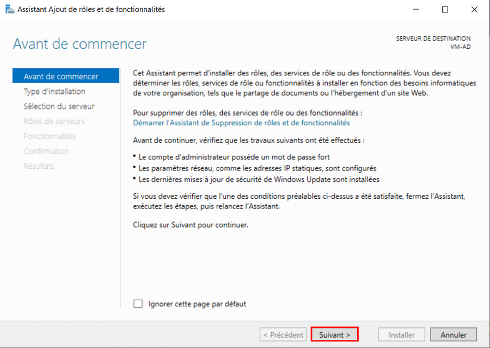Go to the 'Type d'installation' step
The height and width of the screenshot is (348, 490).
coord(54,92)
